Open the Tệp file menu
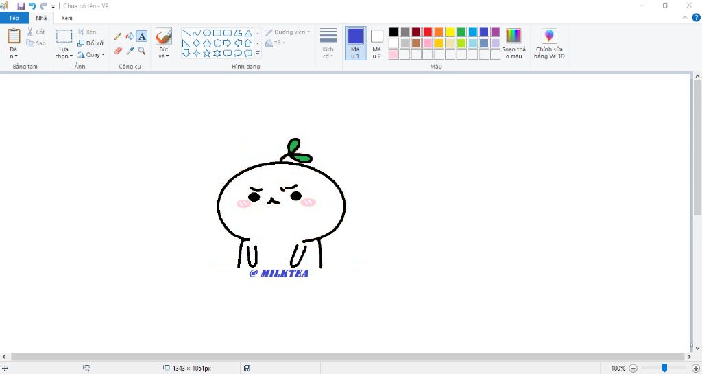The image size is (702, 374). coord(14,18)
